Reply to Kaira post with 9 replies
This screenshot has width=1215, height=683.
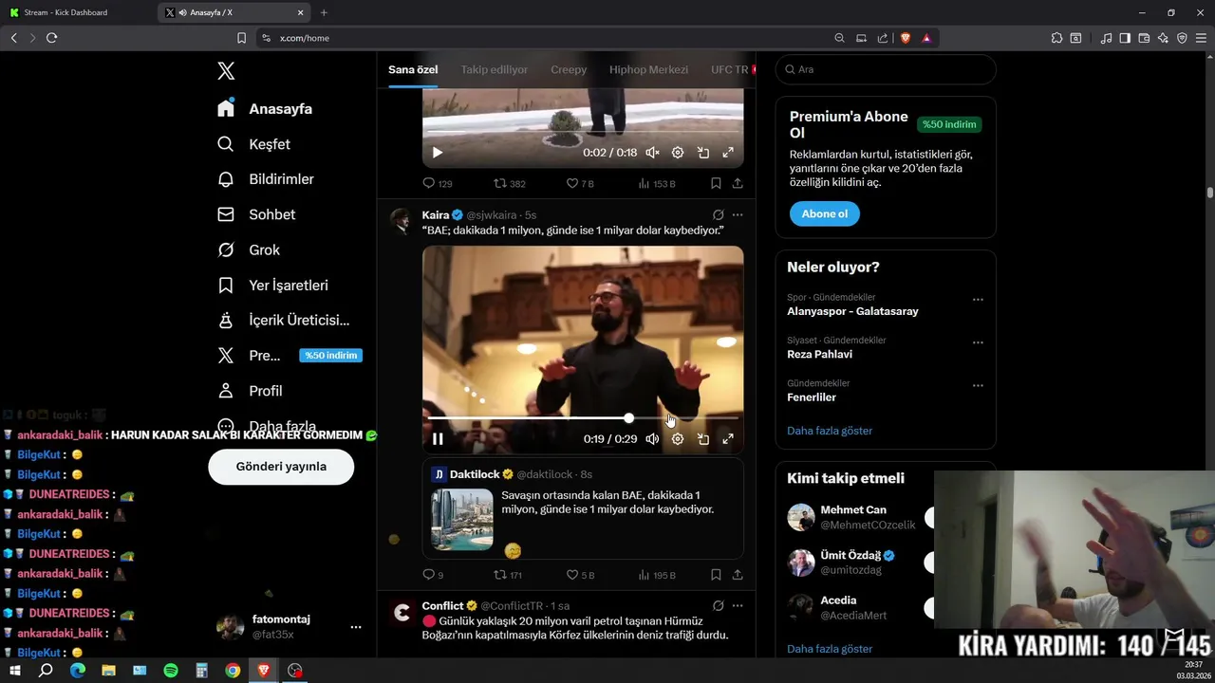pyautogui.click(x=433, y=575)
